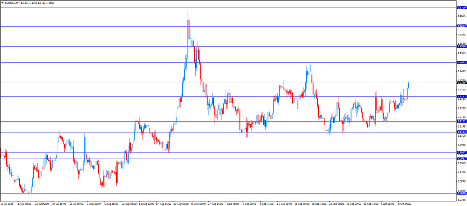This screenshot has width=467, height=206.
Task: Click the 1.1595 price axis tick
Action: click(461, 35)
